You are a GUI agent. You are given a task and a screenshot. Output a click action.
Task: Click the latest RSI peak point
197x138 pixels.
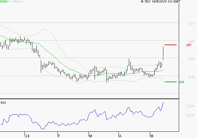[163, 102]
